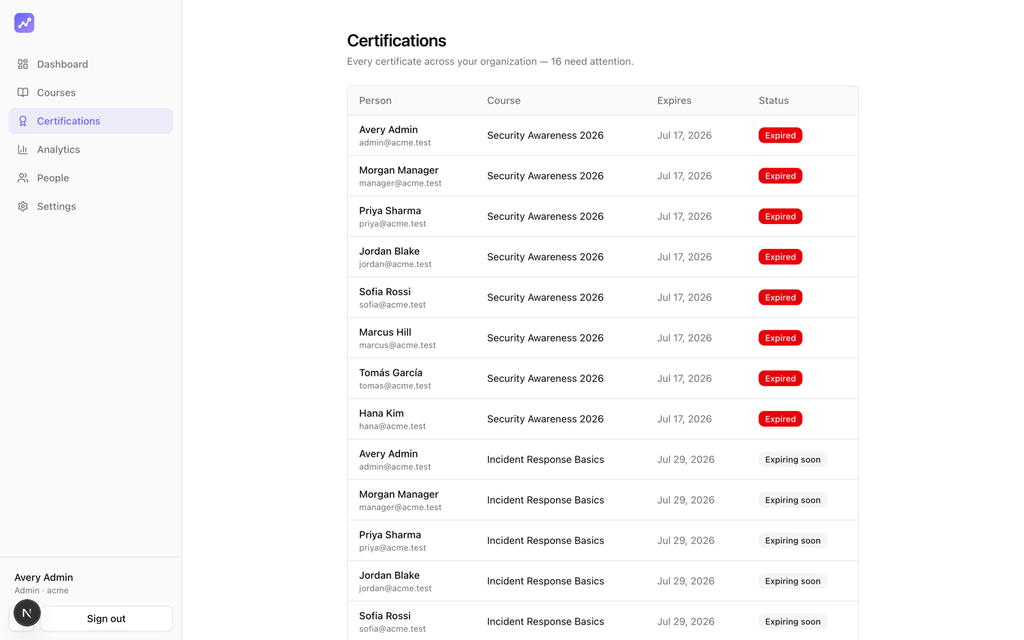Click Incident Response Basics for Jordan Blake
1024x640 pixels.
click(x=545, y=581)
